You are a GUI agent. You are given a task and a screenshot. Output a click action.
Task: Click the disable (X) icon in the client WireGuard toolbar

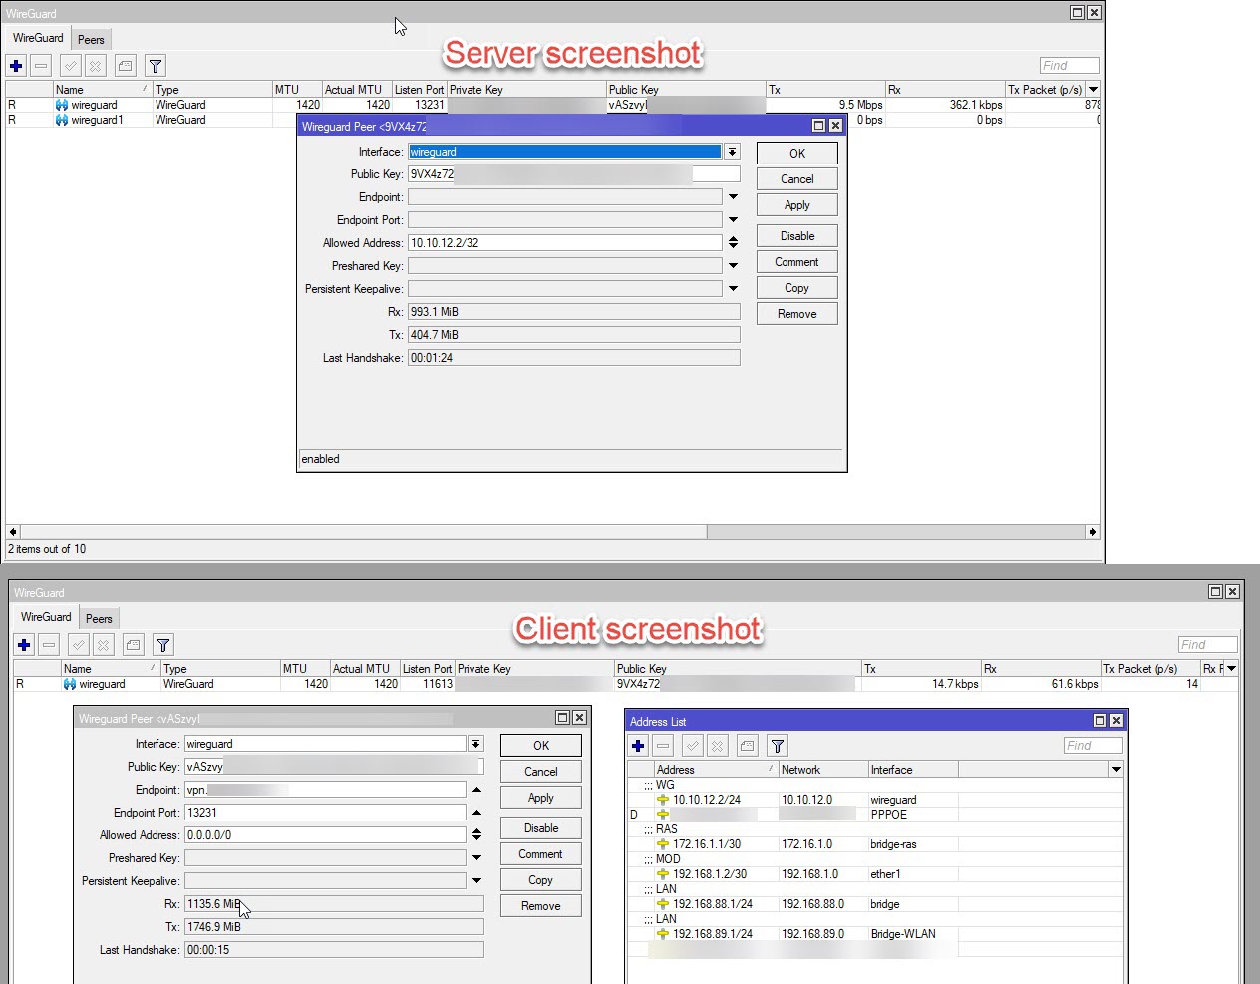pyautogui.click(x=103, y=645)
